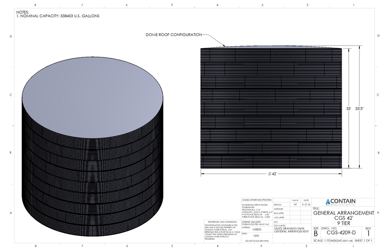Click the "CHECKED" row label

[278, 209]
